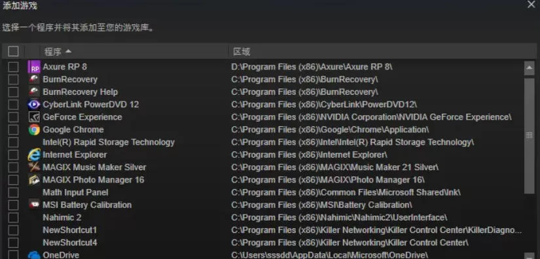Click the Internet Explorer icon

tap(34, 155)
